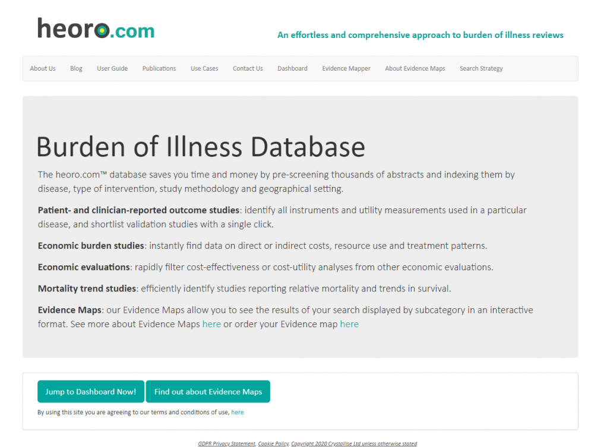Click the heoro.com logo
This screenshot has width=594, height=447.
(x=96, y=28)
